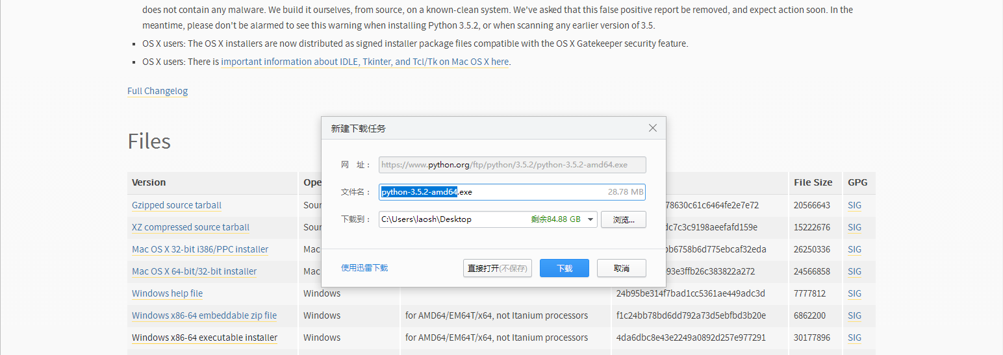Open Windows help file link
1003x355 pixels.
point(167,293)
